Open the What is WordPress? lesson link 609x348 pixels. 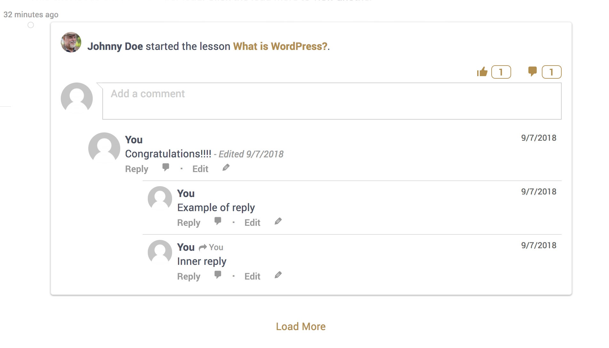[x=280, y=46]
